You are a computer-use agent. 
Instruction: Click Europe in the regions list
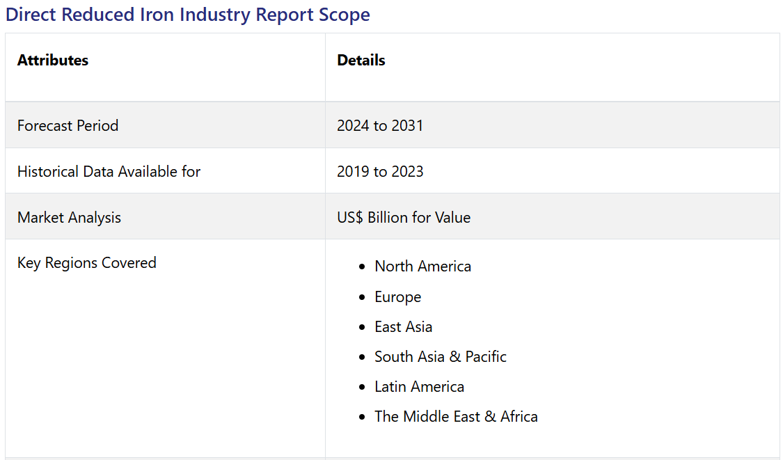397,297
